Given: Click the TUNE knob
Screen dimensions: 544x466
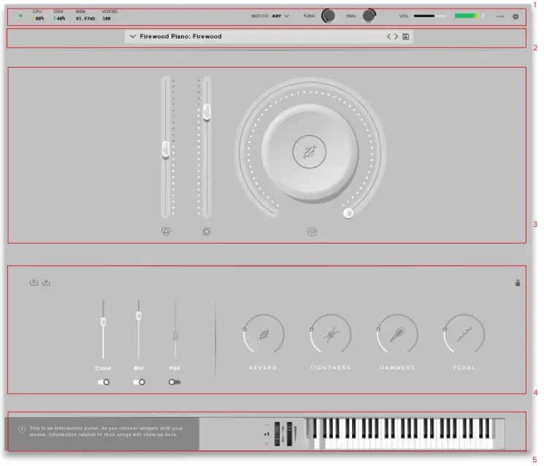Looking at the screenshot, I should pos(328,15).
